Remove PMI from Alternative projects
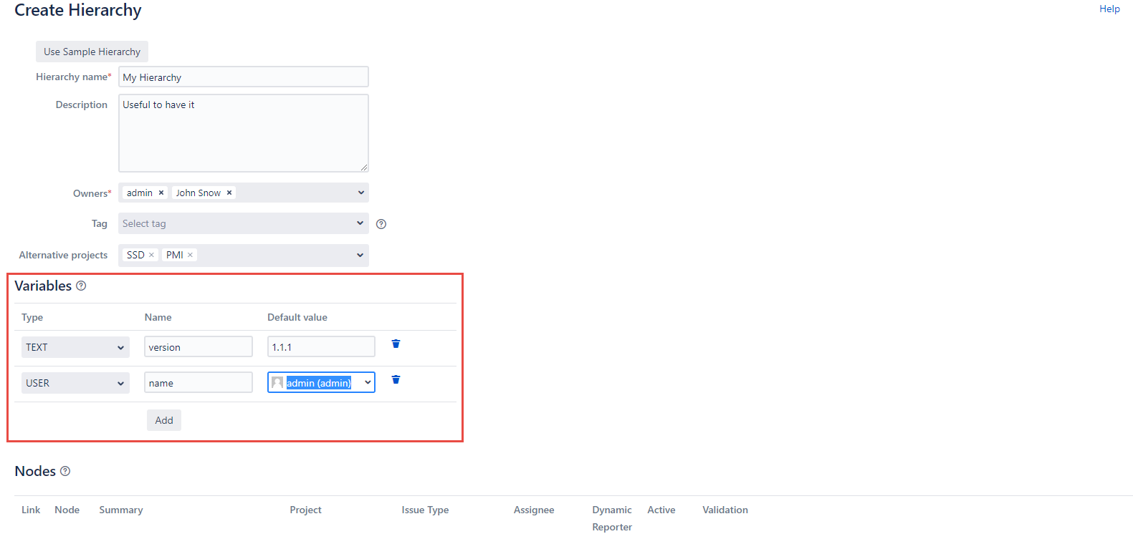This screenshot has height=539, width=1133. (191, 255)
